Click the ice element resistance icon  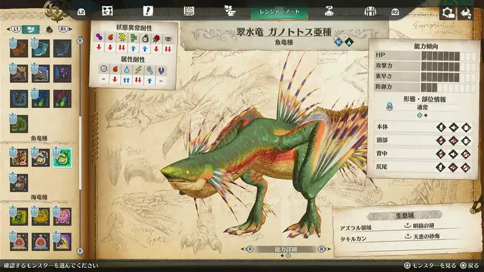(149, 70)
